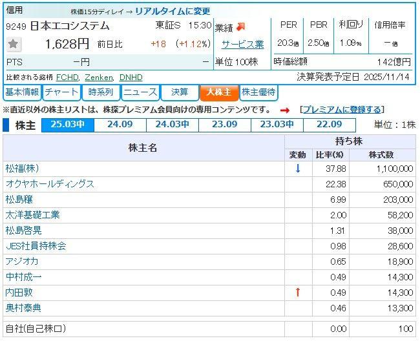Click share count 18,900

coord(400,262)
